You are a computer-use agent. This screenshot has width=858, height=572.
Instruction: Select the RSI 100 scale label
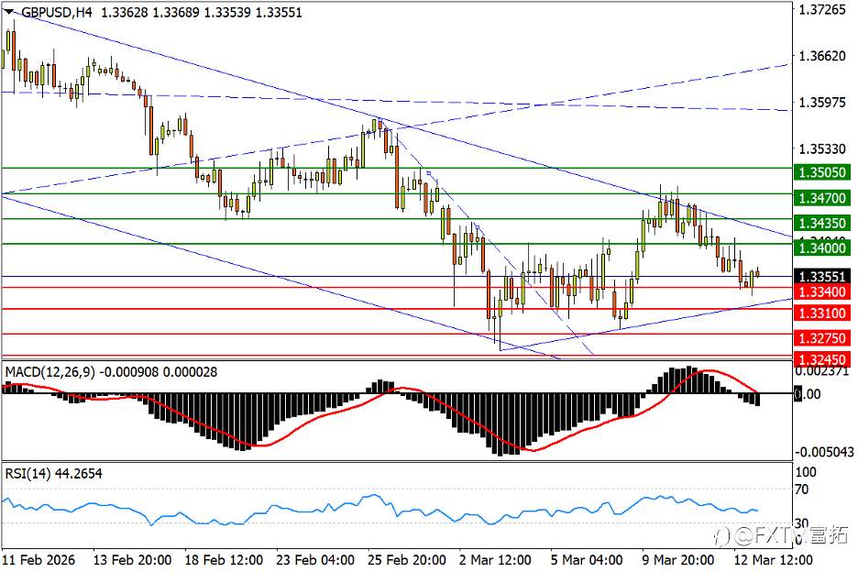pos(806,472)
